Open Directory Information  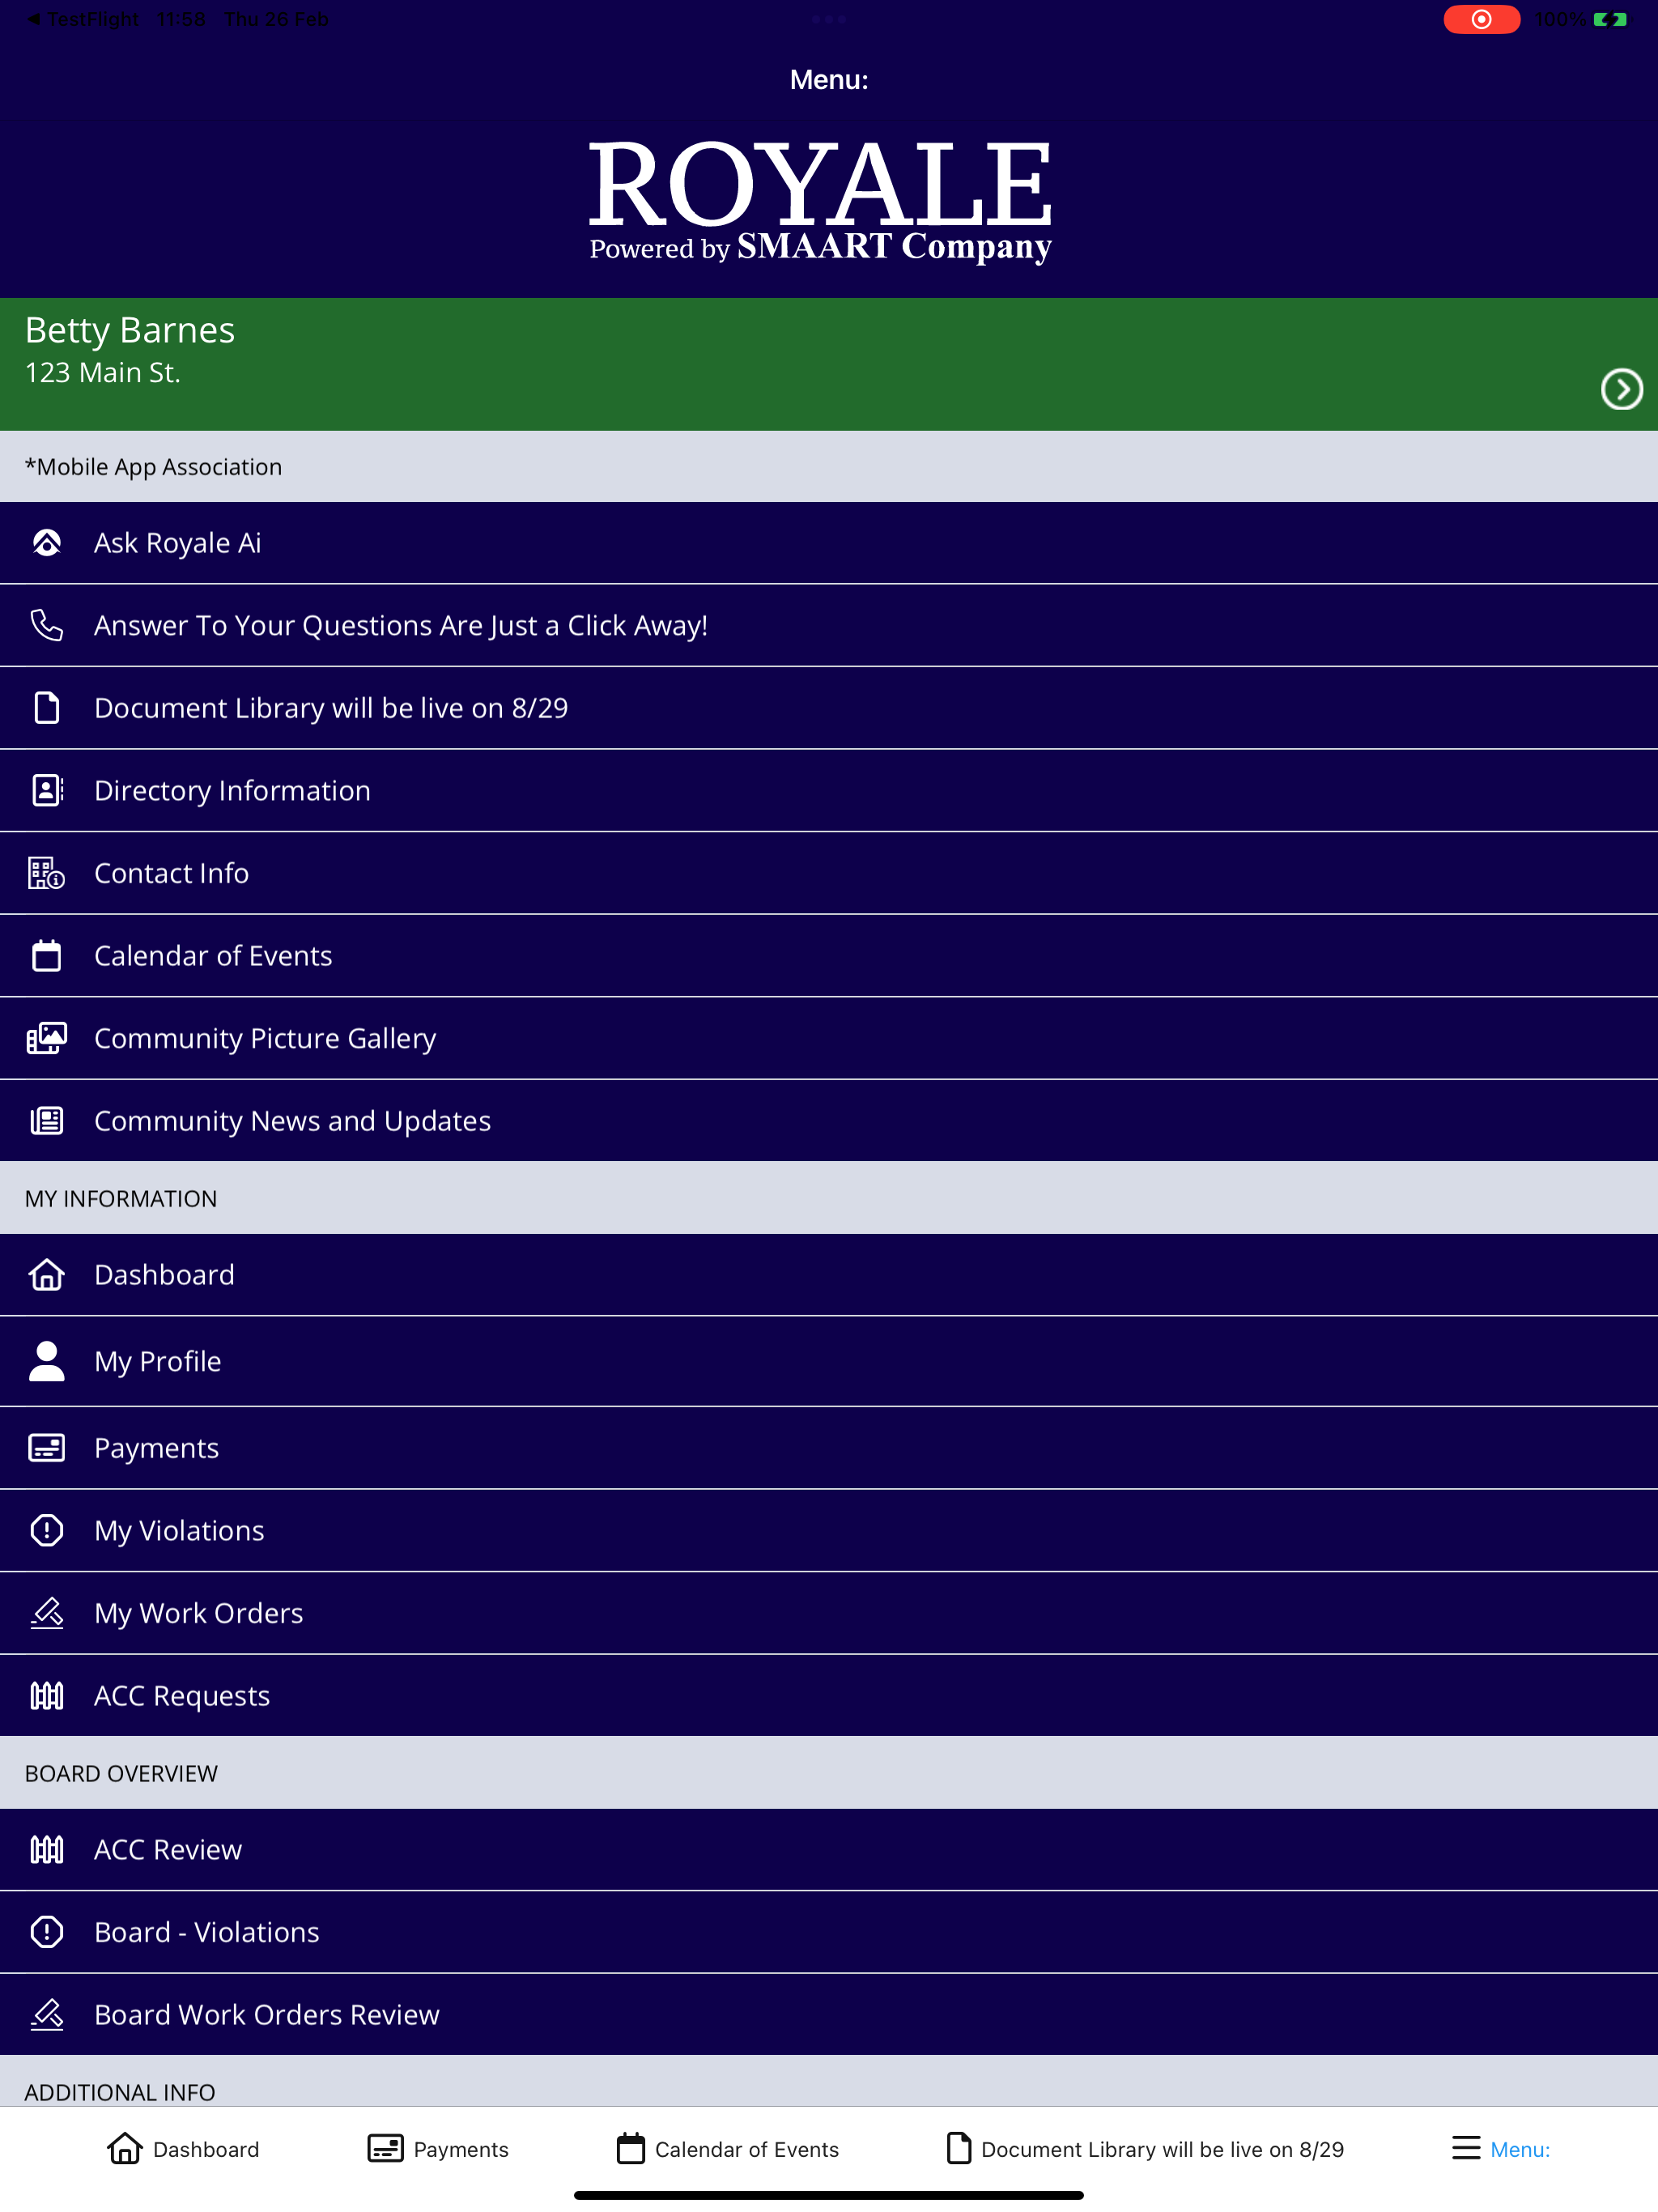[829, 790]
